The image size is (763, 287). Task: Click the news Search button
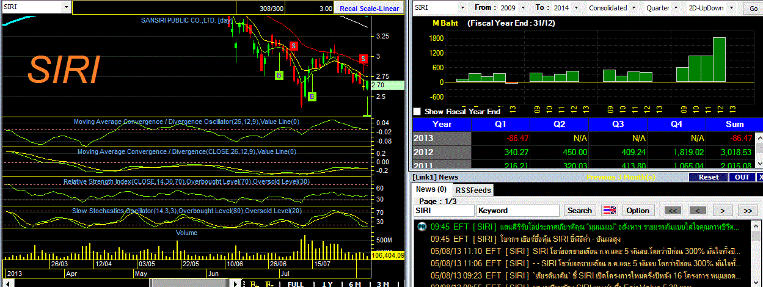point(580,211)
